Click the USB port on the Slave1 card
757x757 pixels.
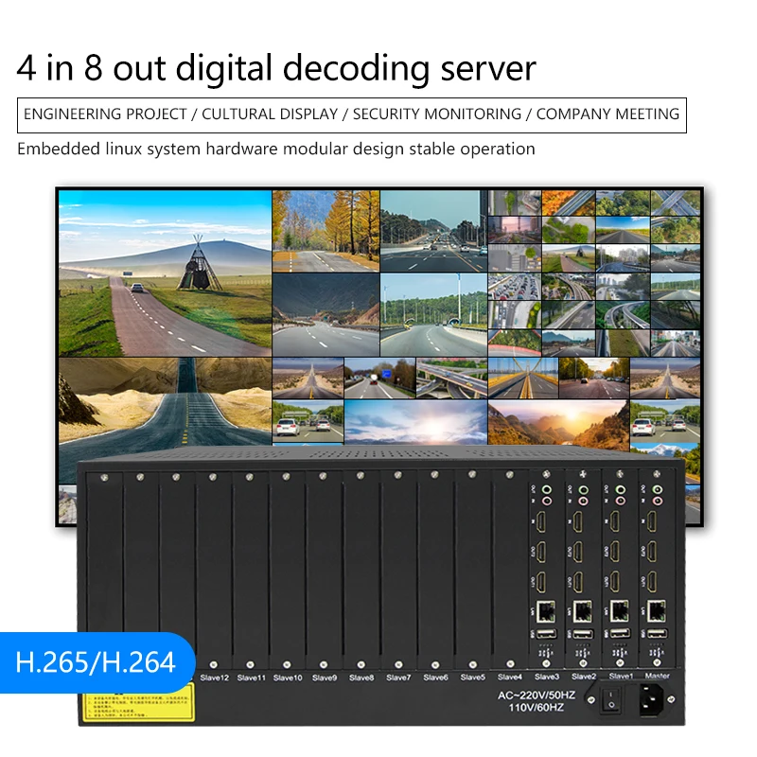click(x=621, y=633)
